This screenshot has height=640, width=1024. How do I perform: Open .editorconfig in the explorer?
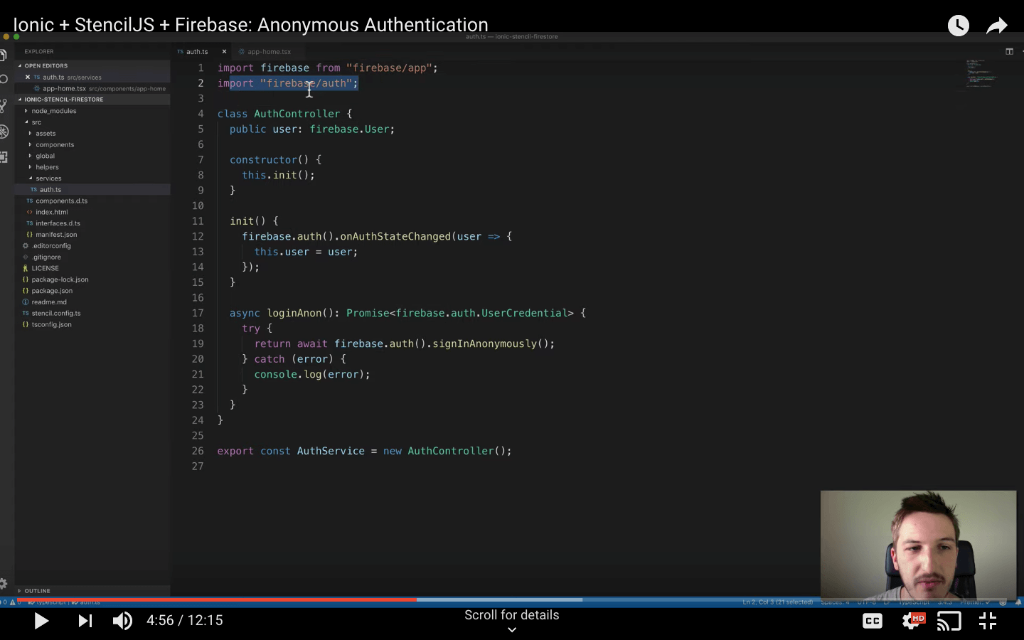(51, 246)
